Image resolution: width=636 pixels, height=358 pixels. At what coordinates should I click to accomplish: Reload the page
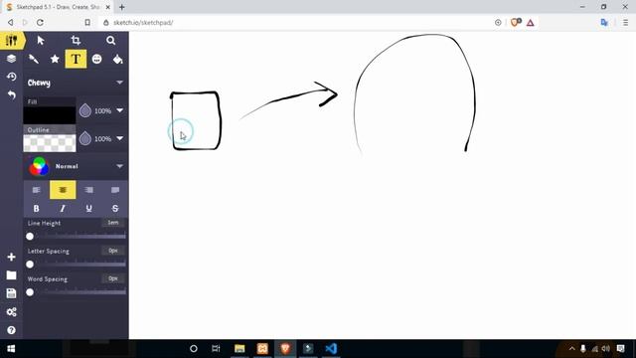pos(40,22)
